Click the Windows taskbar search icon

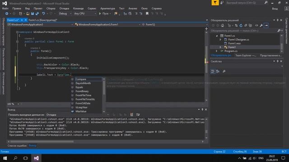(x=15, y=158)
